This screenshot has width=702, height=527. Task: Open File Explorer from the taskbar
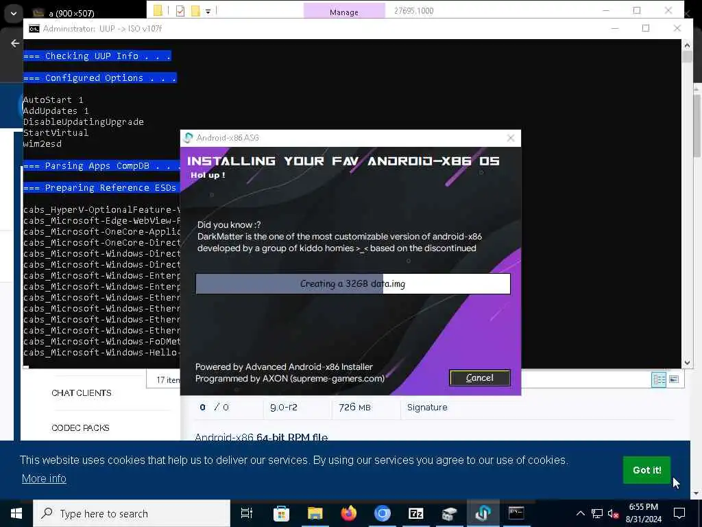315,513
